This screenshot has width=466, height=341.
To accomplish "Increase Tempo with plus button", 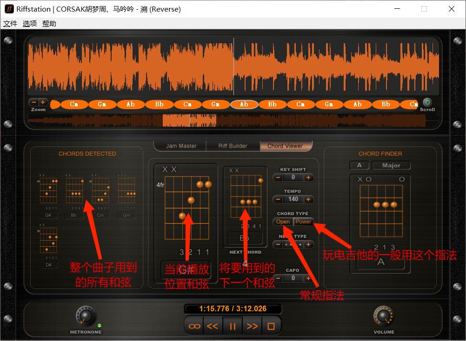I will point(308,199).
